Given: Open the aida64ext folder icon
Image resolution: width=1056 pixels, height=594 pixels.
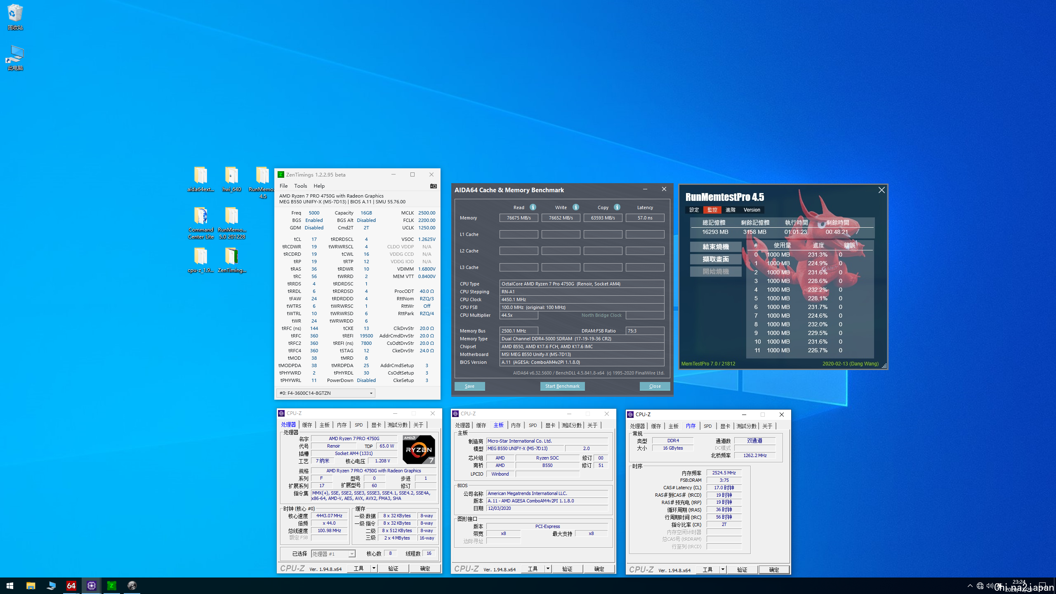Looking at the screenshot, I should pyautogui.click(x=200, y=179).
